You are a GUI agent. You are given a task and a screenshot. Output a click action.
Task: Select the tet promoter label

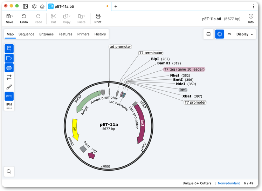pos(120,47)
